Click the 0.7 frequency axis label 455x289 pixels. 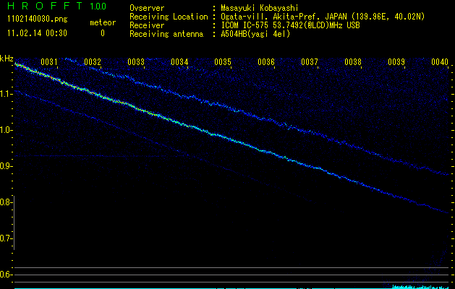coord(6,238)
